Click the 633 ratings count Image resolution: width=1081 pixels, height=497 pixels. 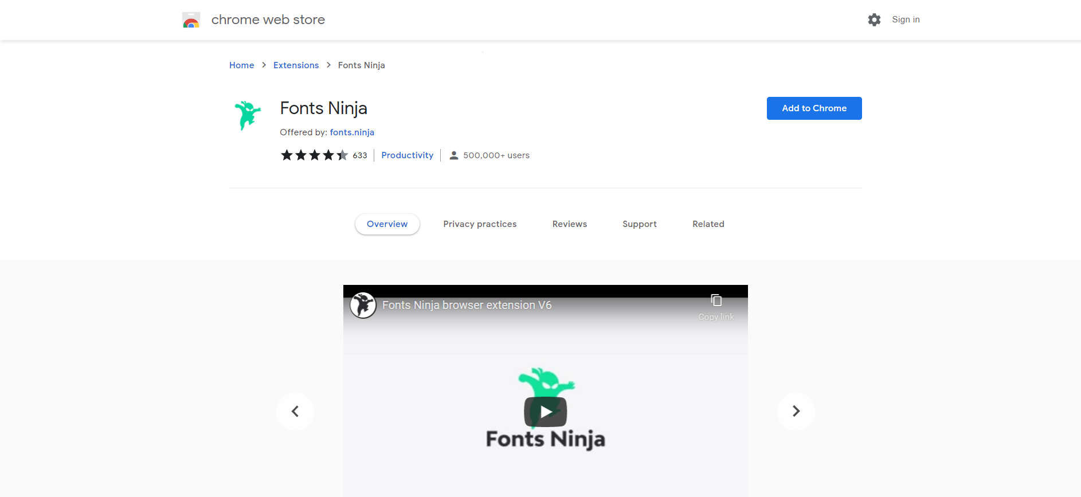pos(360,155)
